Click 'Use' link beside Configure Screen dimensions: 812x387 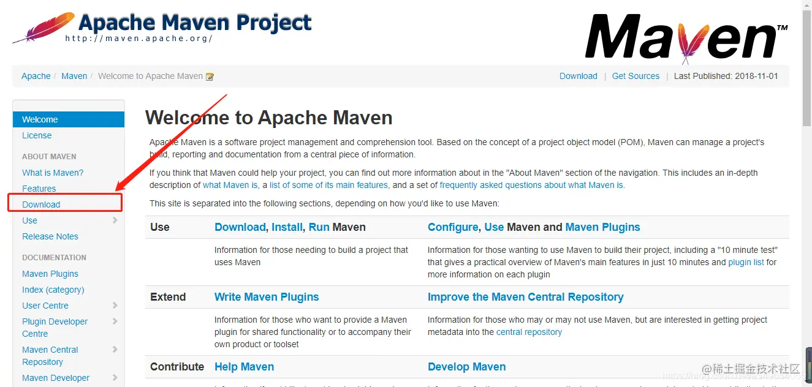point(494,227)
